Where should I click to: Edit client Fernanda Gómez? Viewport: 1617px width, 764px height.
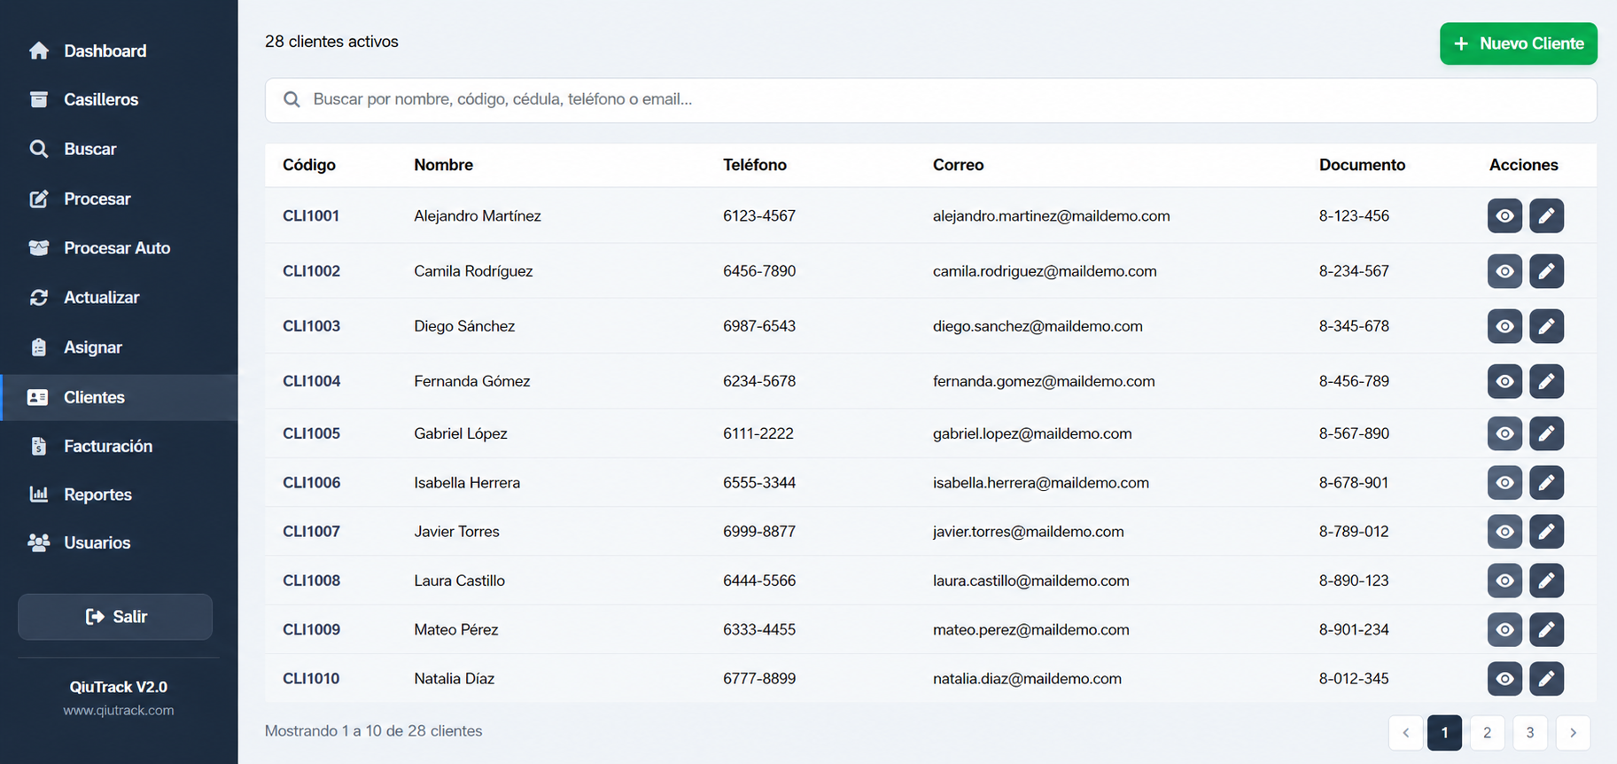coord(1546,381)
